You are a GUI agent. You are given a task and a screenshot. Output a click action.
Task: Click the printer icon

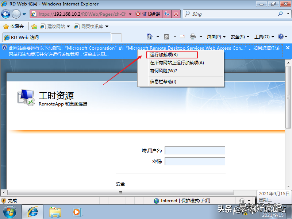point(193,37)
